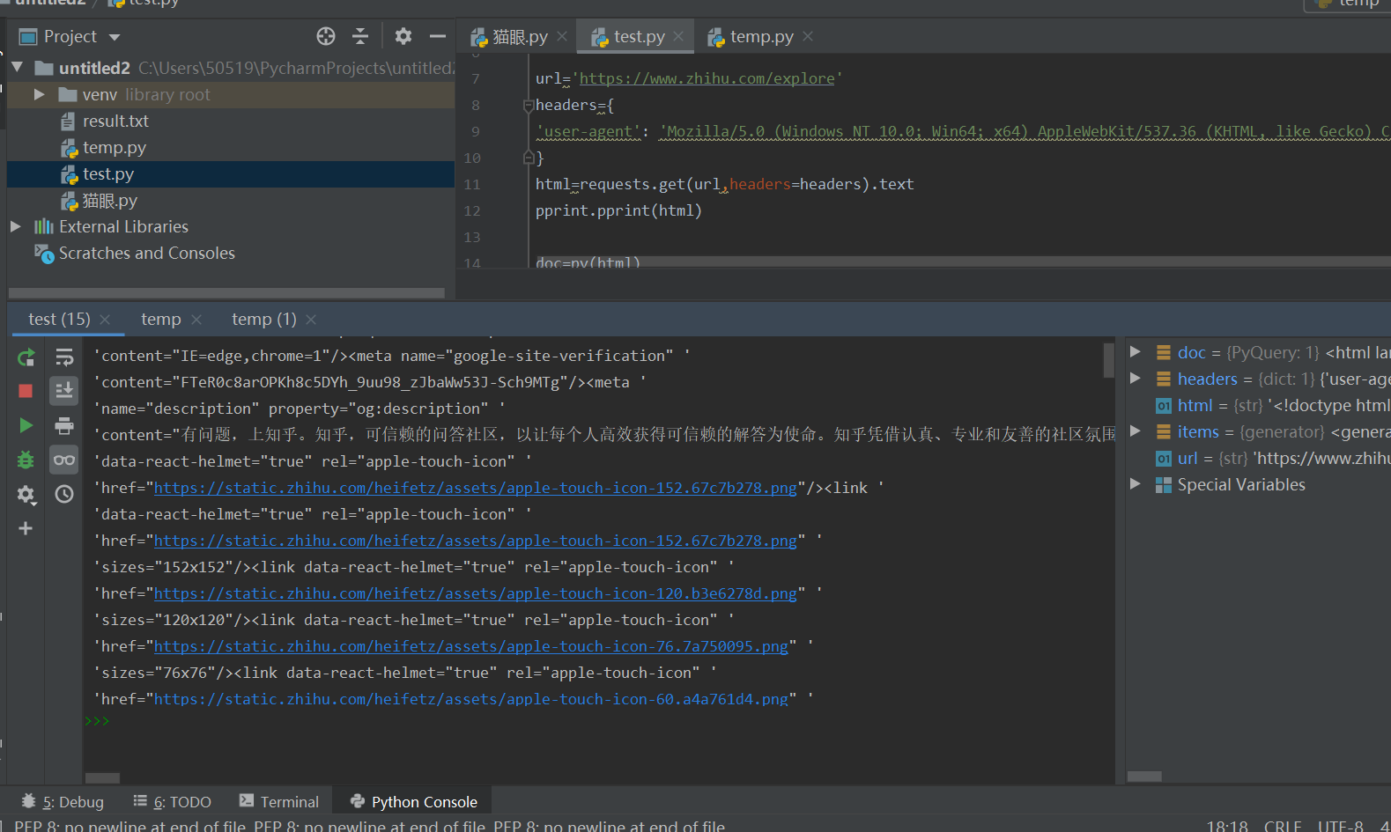Open console history clock icon
Viewport: 1391px width, 832px height.
tap(64, 495)
